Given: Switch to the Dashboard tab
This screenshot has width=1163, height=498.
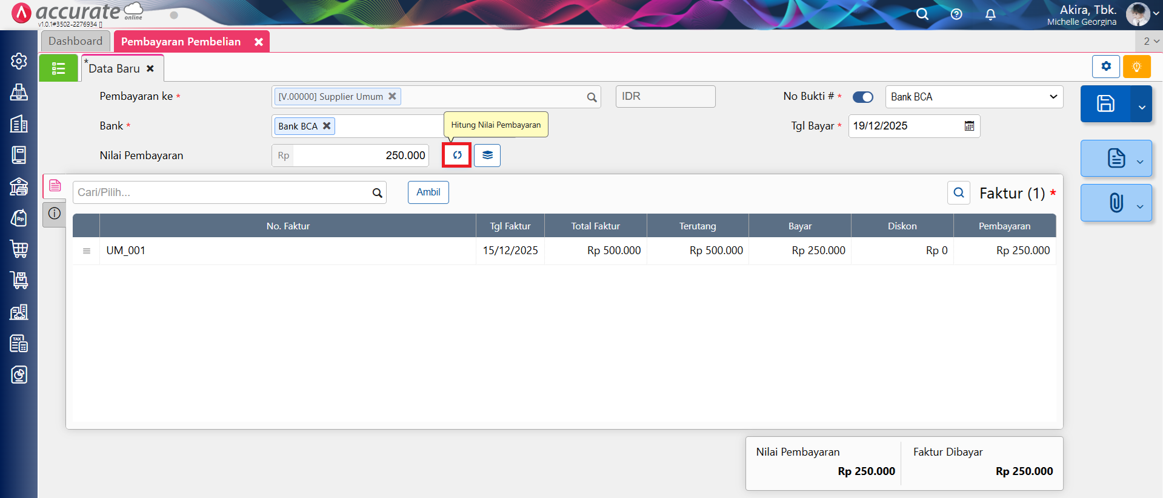Looking at the screenshot, I should click(x=76, y=41).
